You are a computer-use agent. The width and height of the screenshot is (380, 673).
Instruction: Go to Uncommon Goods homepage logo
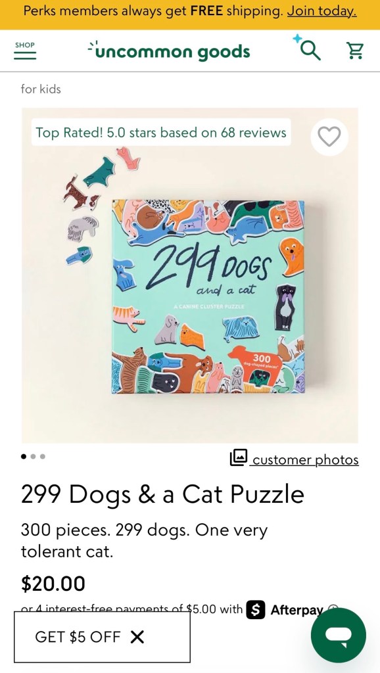pyautogui.click(x=169, y=51)
